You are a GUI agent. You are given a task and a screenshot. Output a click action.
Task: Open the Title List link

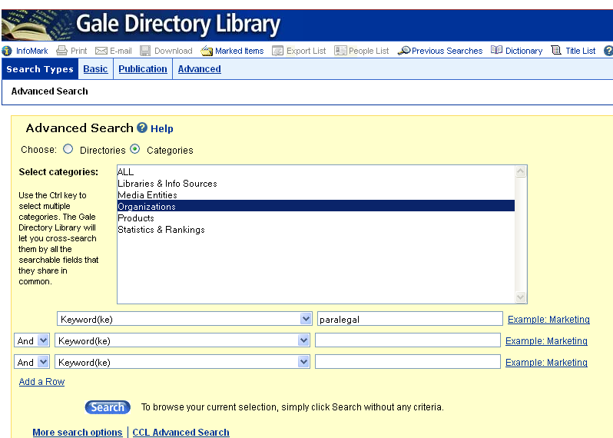click(x=581, y=51)
